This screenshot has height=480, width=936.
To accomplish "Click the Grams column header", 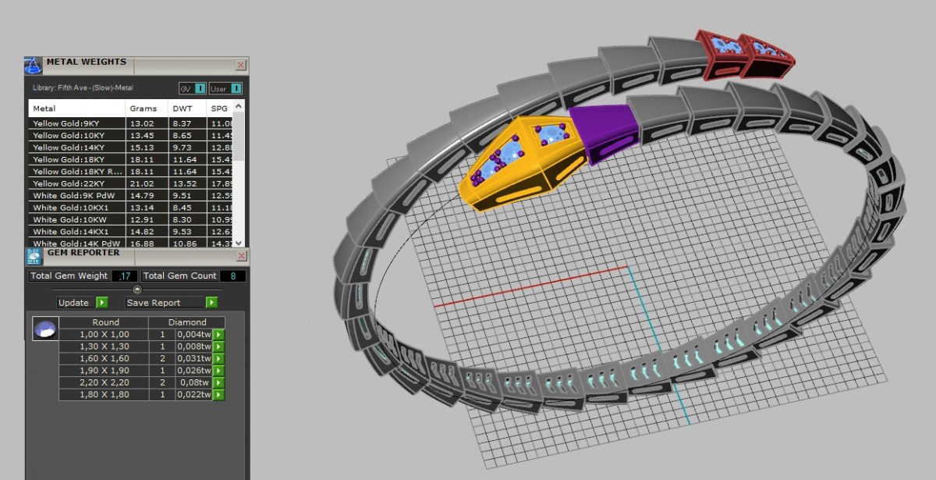I will 147,108.
